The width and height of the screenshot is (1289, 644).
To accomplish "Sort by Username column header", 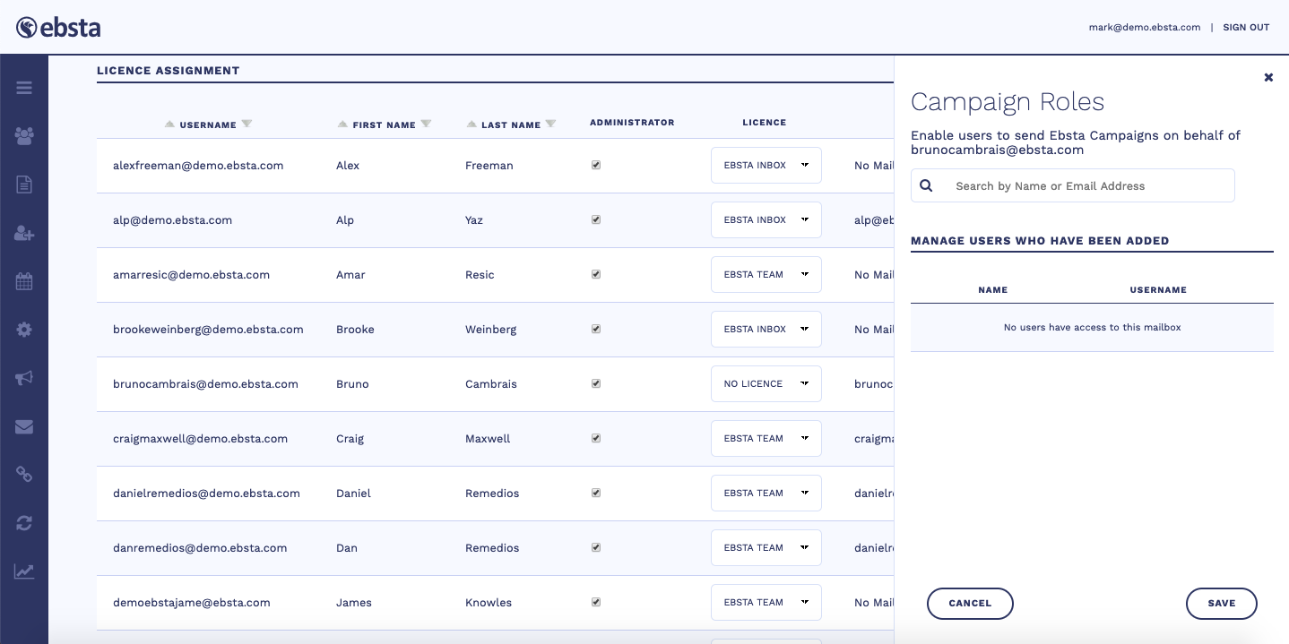I will coord(208,125).
